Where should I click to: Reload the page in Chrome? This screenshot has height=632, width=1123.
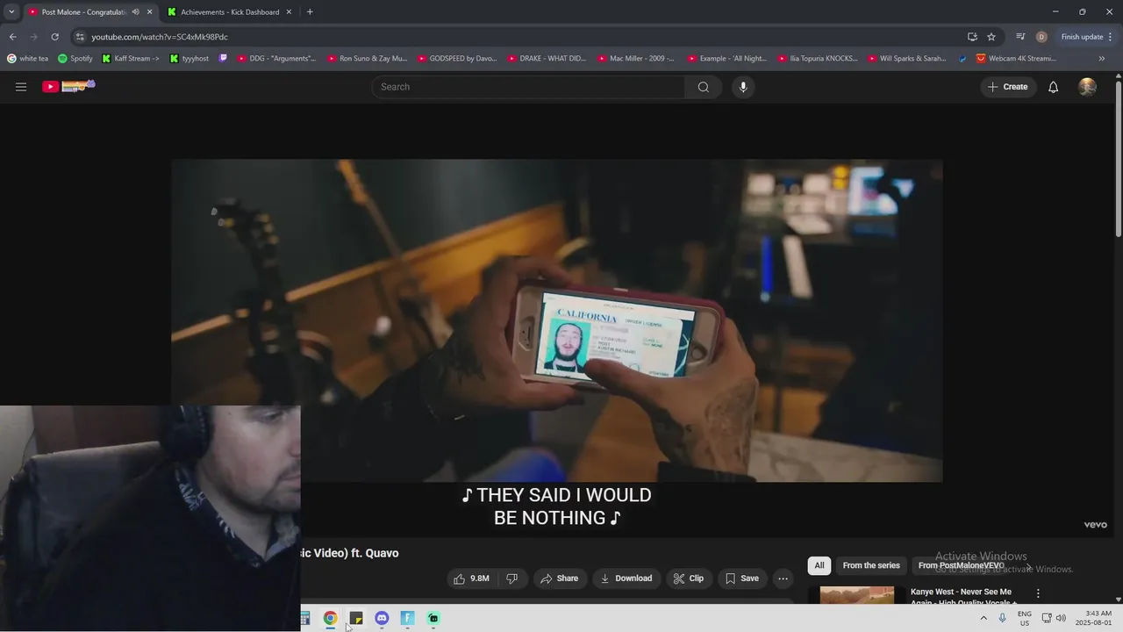[x=54, y=37]
